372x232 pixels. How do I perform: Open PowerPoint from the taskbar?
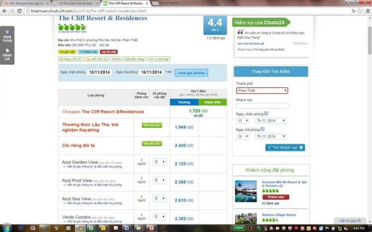pyautogui.click(x=151, y=228)
